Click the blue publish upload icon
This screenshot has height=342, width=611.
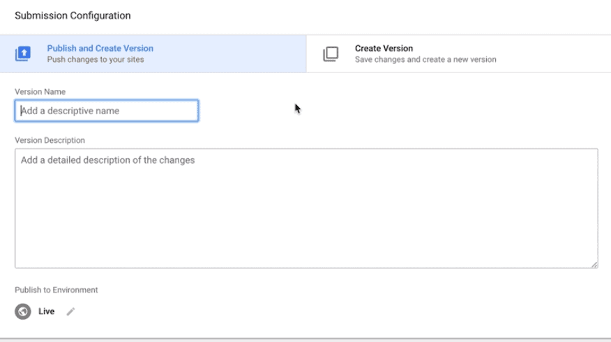coord(23,54)
